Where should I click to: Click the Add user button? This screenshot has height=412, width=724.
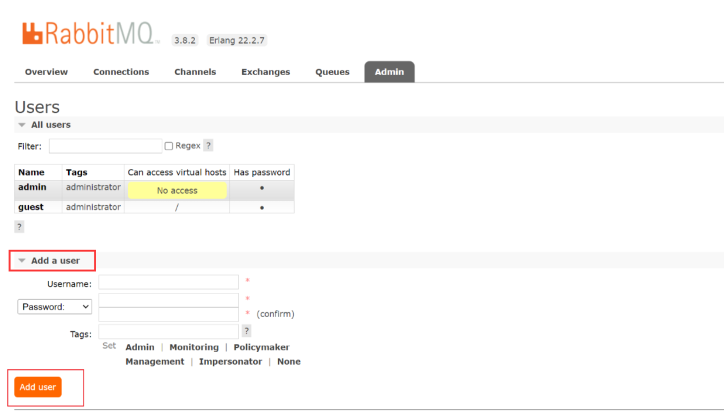(38, 387)
